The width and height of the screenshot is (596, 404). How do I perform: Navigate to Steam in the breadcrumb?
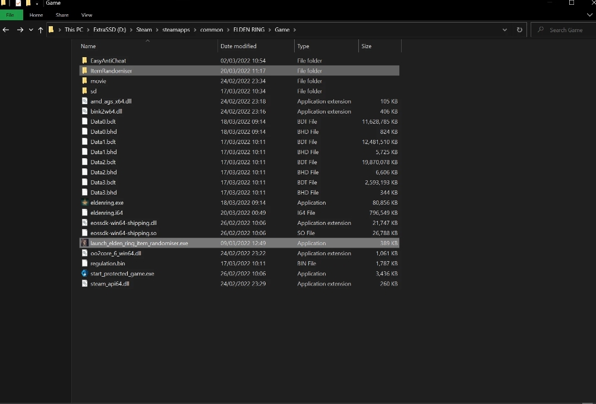point(144,30)
